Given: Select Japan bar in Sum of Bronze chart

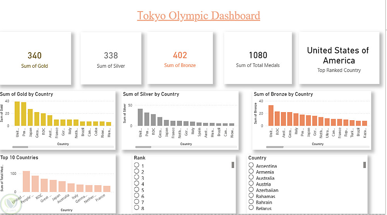Looking at the screenshot, I should (x=308, y=121).
